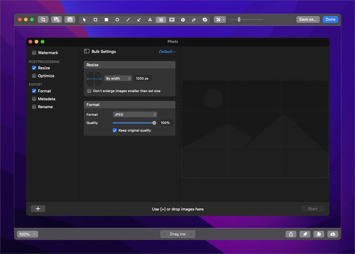Enable the Optimize checkbox
355x254 pixels.
point(34,75)
